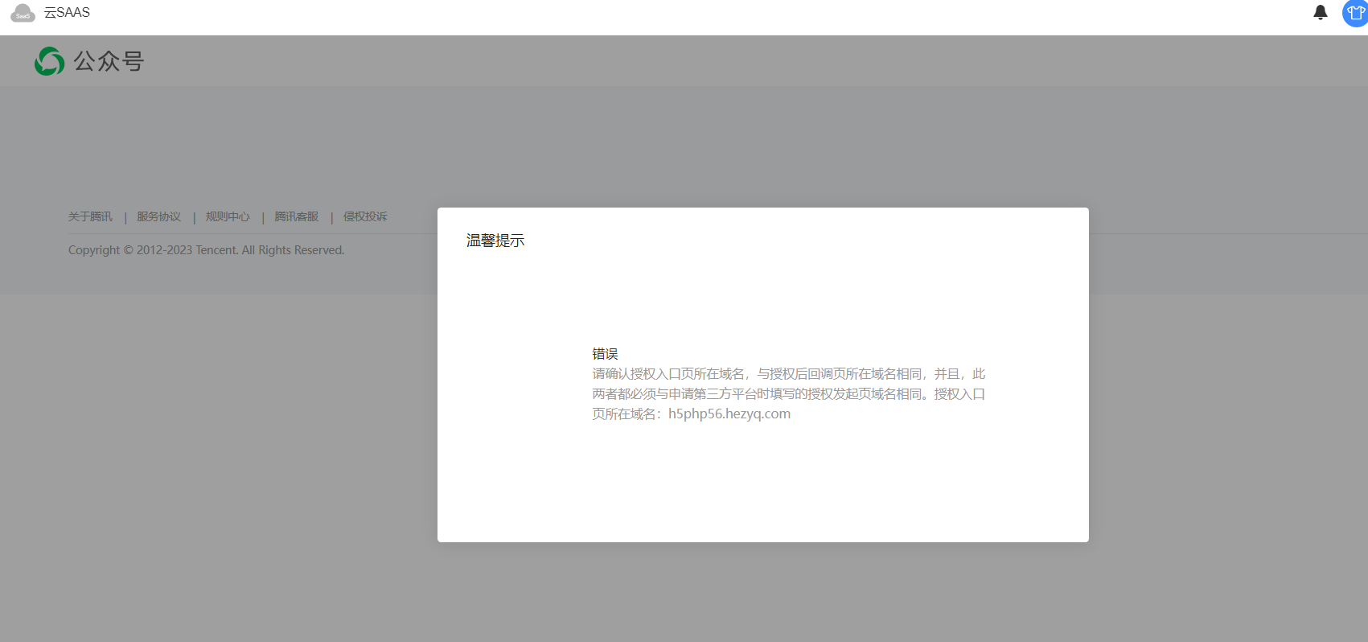
Task: Click the 云SAAS cloud logo icon
Action: pyautogui.click(x=23, y=13)
